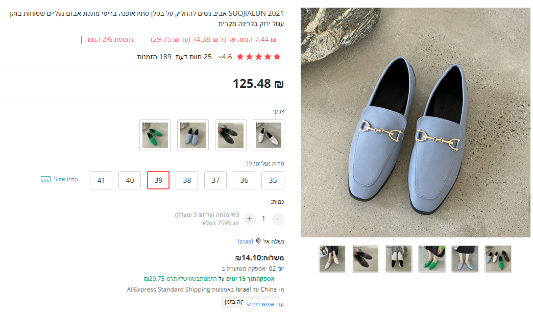View thumbnail of four colored shoes together
Viewport: 533px width, 314px height.
coord(498,259)
